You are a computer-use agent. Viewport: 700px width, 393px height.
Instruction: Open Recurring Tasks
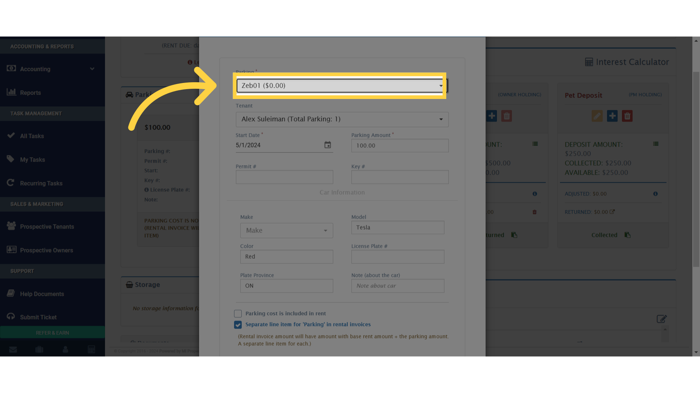point(52,183)
